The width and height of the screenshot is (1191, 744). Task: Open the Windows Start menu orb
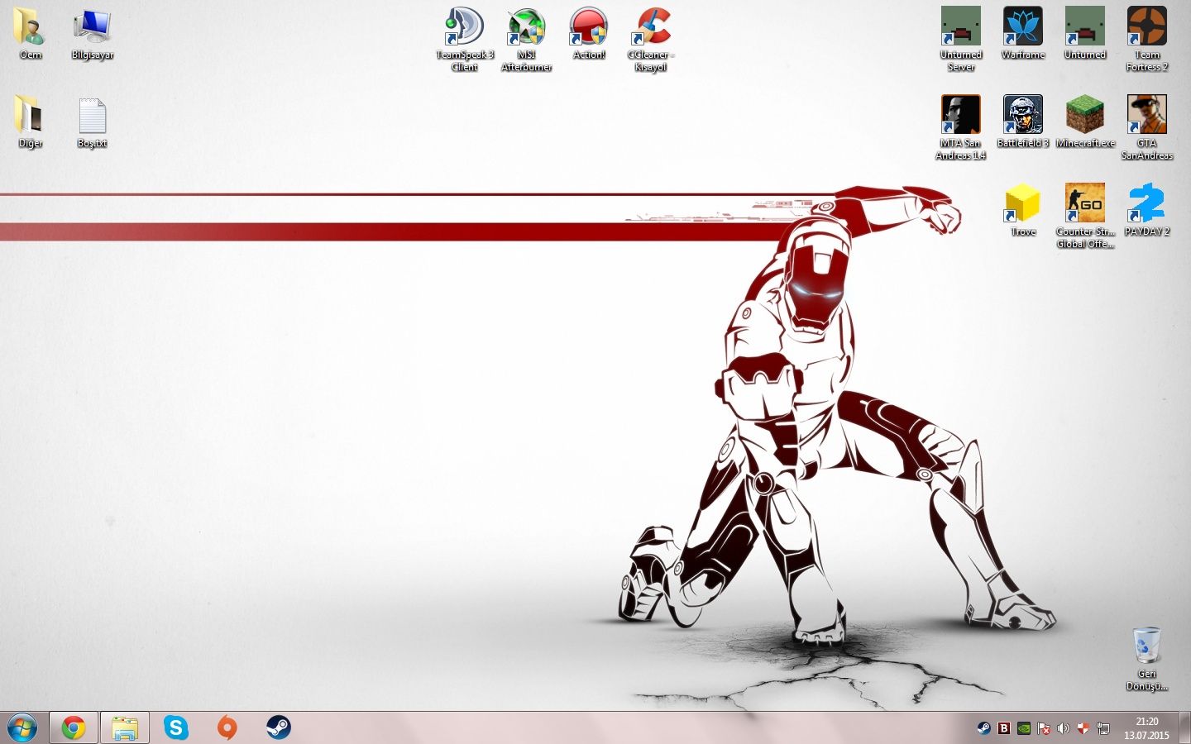(22, 728)
